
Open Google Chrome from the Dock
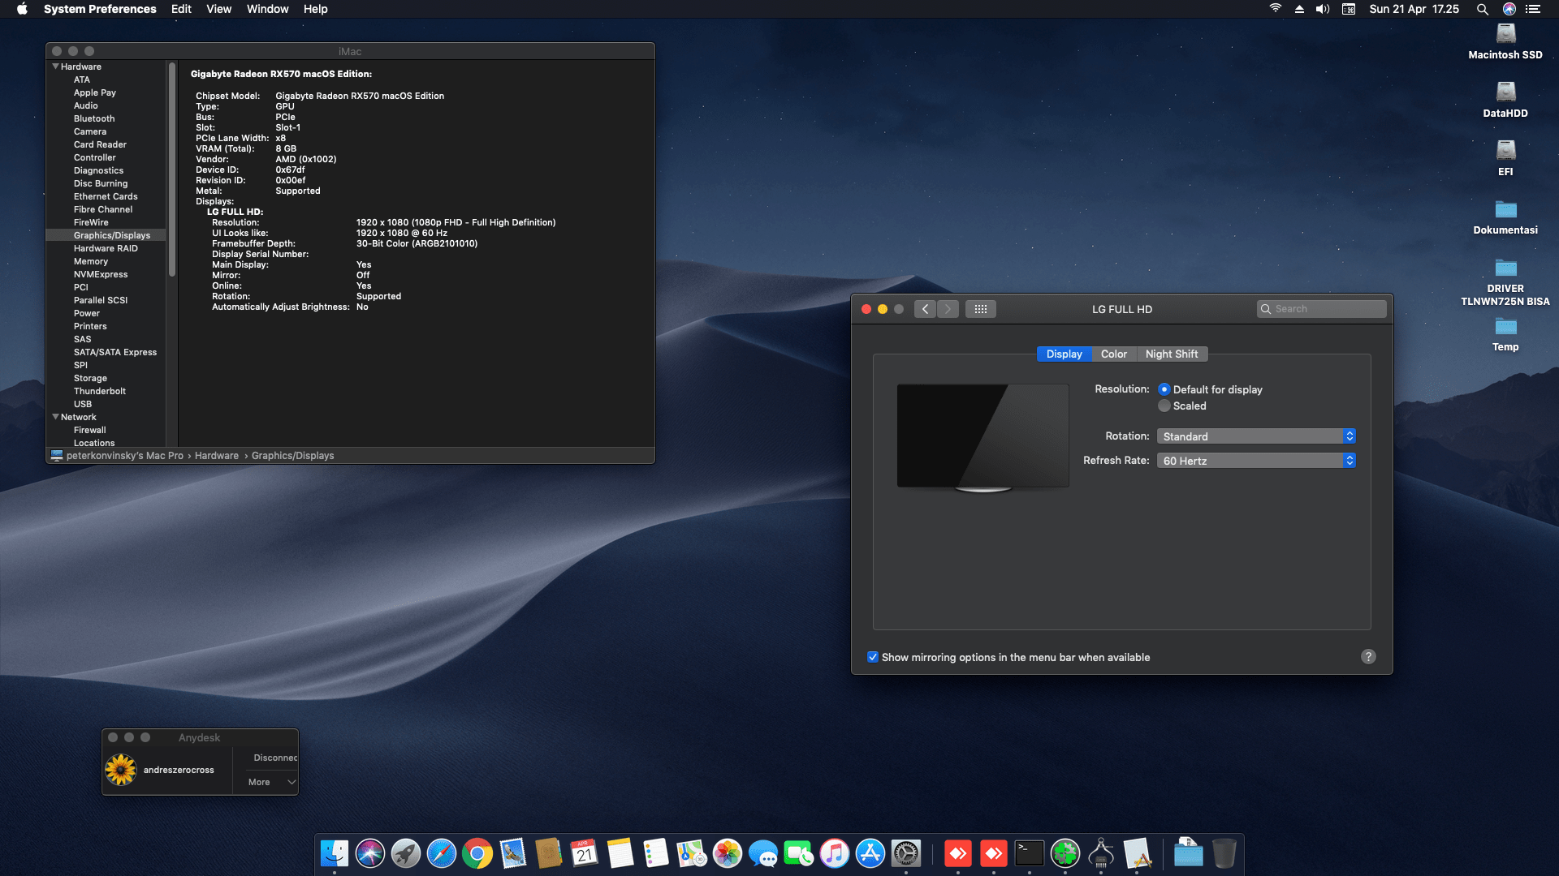click(477, 853)
